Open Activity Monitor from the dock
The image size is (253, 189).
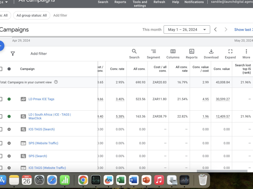96,180
